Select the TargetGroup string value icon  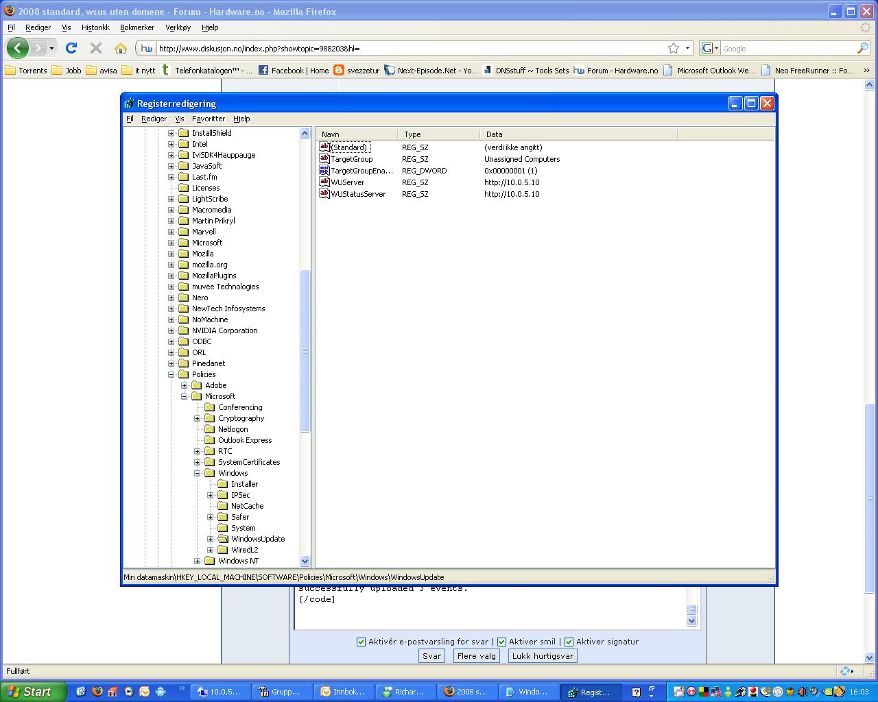(x=324, y=158)
